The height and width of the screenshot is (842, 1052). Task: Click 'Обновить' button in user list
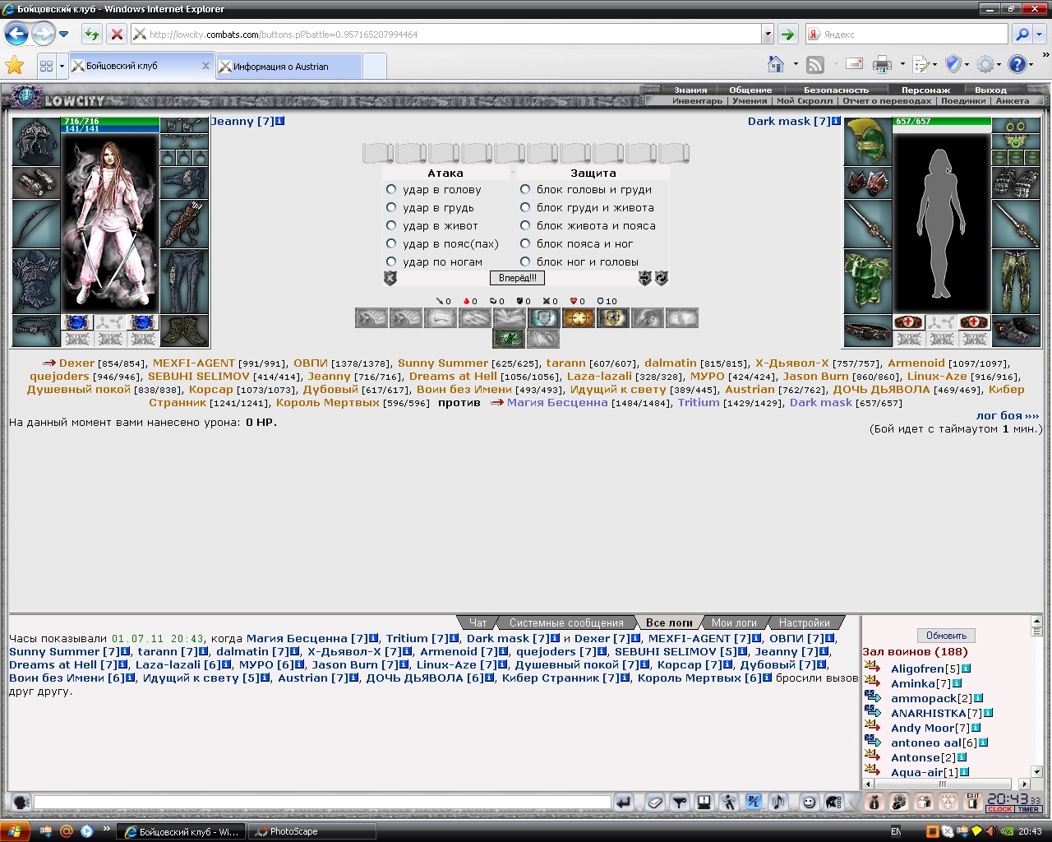tap(946, 636)
